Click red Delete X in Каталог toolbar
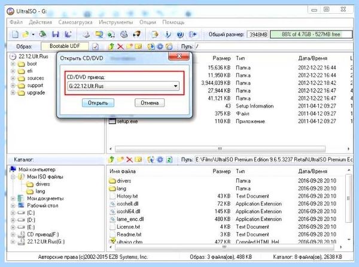The height and width of the screenshot is (267, 359). [x=129, y=159]
